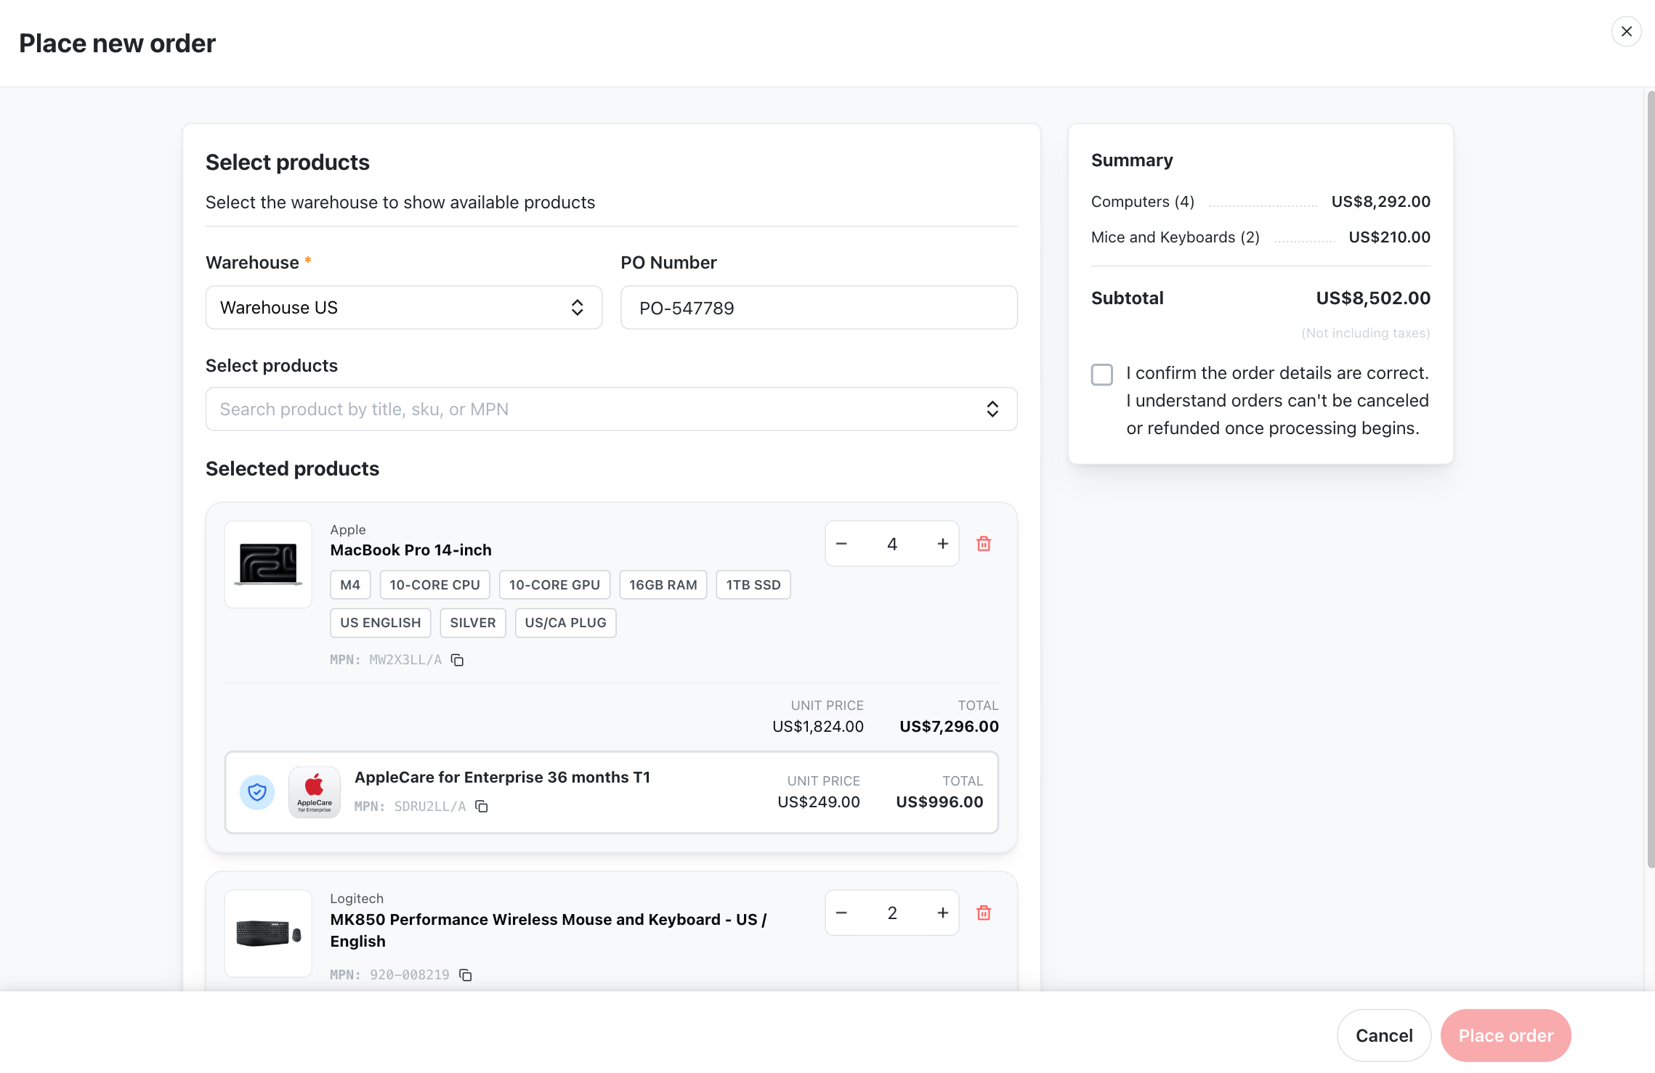Increase MacBook Pro quantity
The height and width of the screenshot is (1073, 1655).
[x=942, y=544]
